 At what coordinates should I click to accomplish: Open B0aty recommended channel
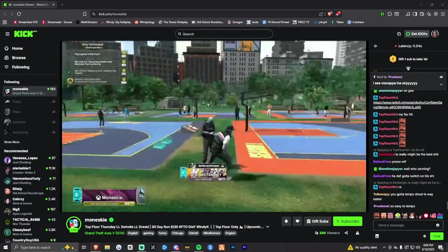(29, 191)
